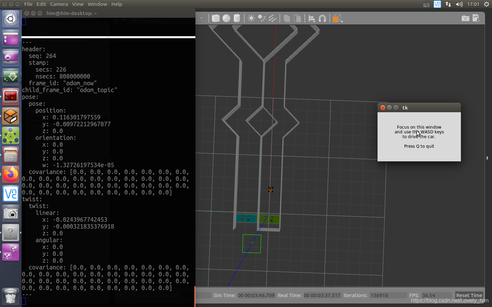The width and height of the screenshot is (492, 307).
Task: Toggle the snap magnet tool
Action: click(x=322, y=18)
